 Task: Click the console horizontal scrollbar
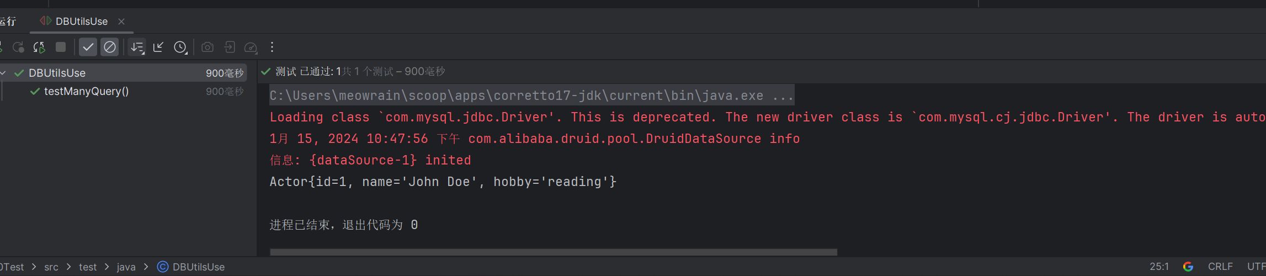(553, 252)
